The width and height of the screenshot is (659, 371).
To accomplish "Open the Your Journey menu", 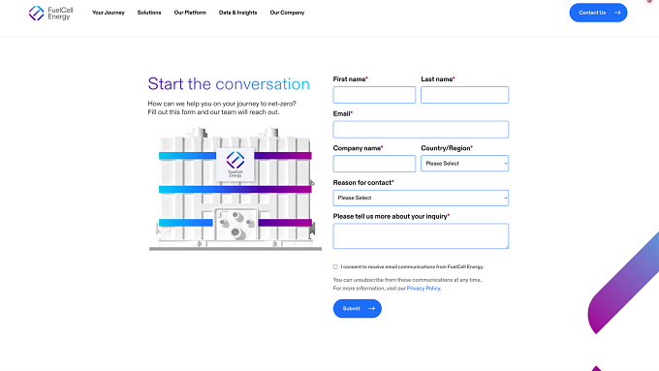I will (109, 13).
